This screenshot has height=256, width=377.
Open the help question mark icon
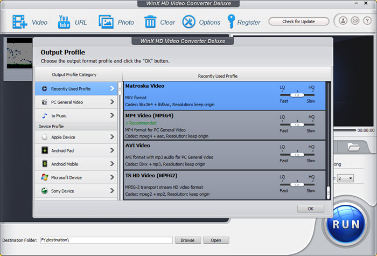(x=367, y=20)
